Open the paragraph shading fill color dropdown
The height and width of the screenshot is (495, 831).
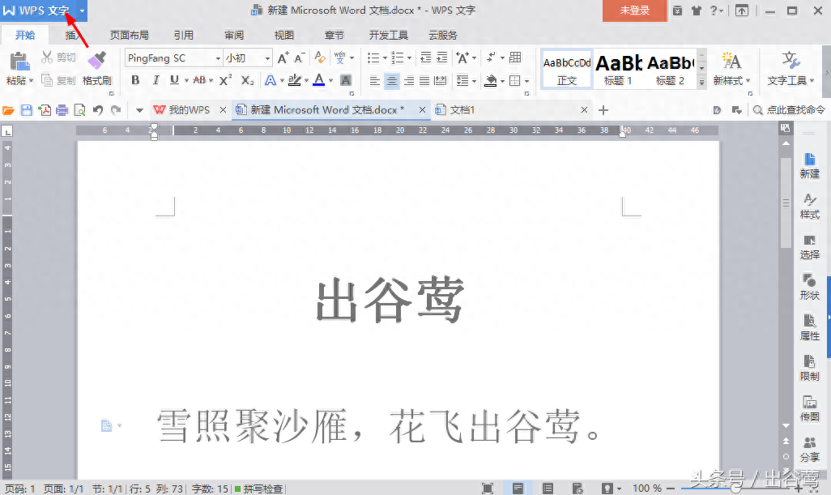[x=502, y=81]
